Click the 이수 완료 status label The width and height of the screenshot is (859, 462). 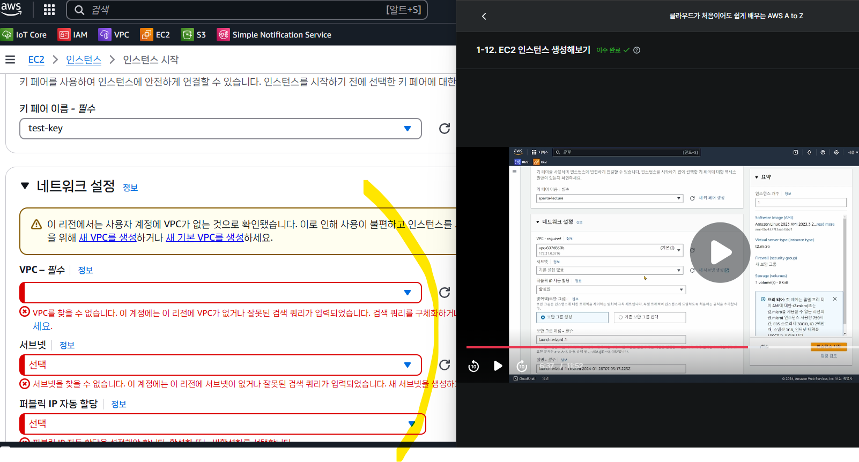click(608, 50)
